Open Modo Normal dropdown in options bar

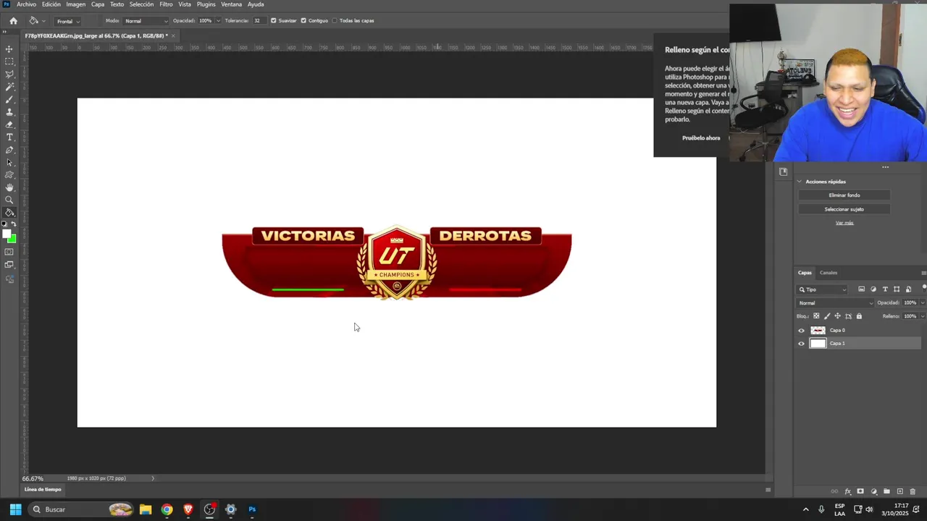click(x=146, y=21)
